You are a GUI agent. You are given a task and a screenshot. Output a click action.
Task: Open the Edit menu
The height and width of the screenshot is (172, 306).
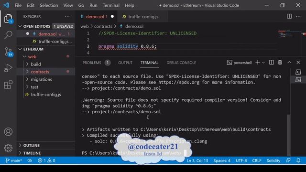point(31,5)
